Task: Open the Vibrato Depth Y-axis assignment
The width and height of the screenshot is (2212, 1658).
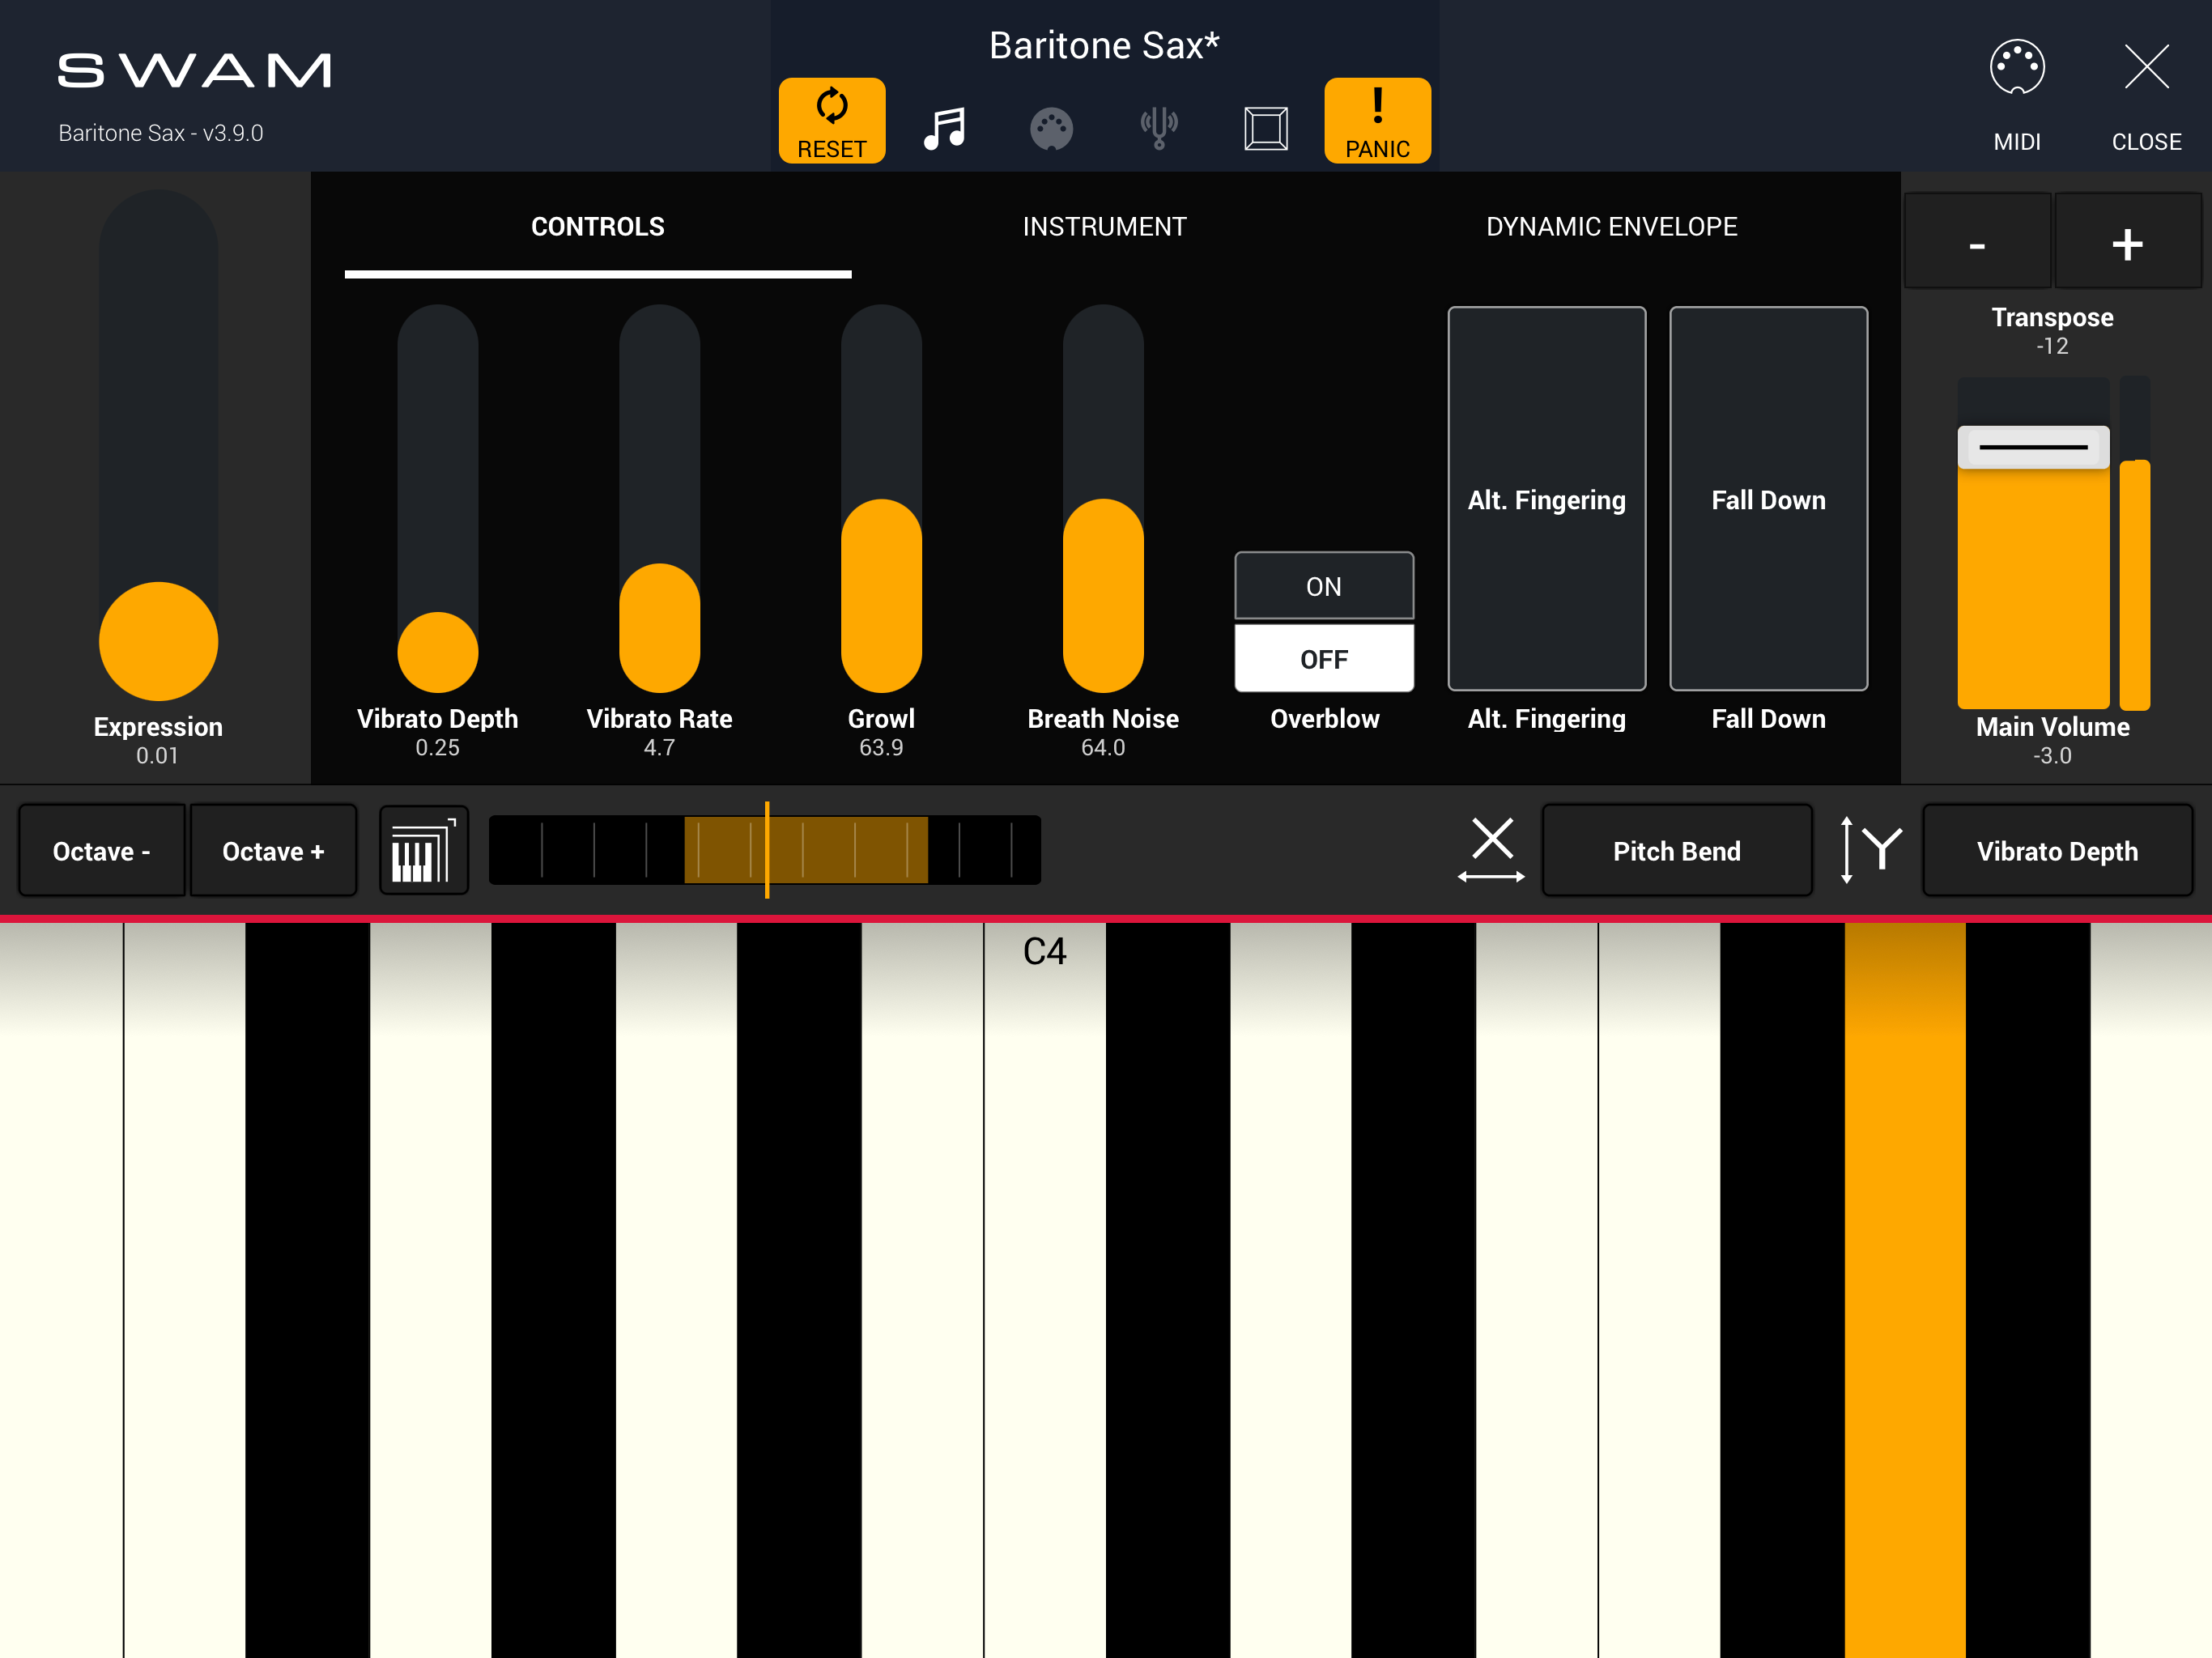Action: (x=2057, y=850)
